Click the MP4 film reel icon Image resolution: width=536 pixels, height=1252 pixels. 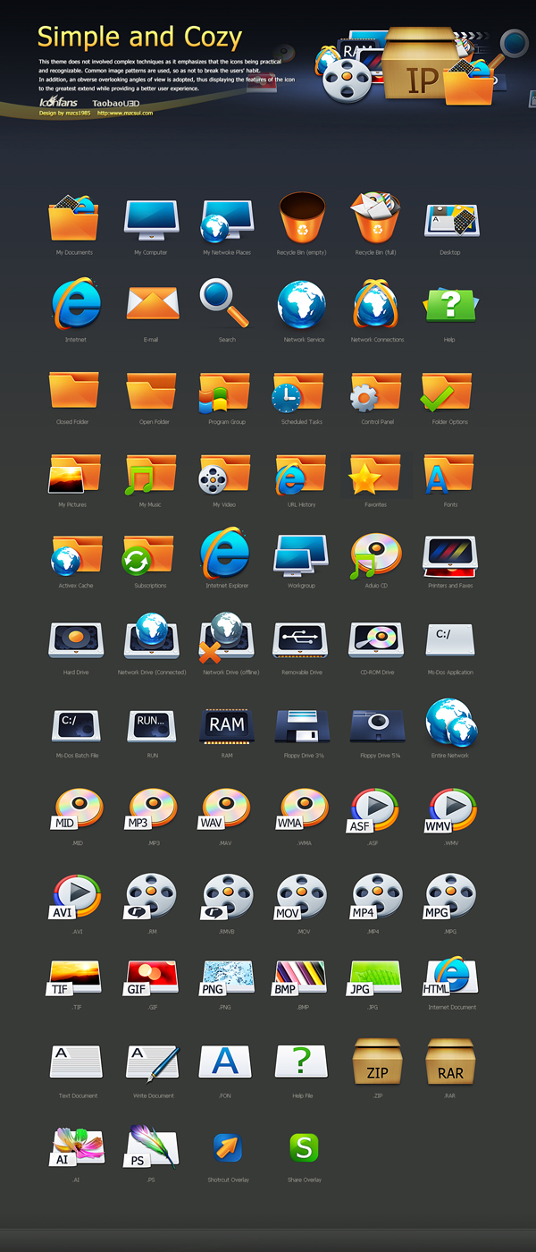375,897
